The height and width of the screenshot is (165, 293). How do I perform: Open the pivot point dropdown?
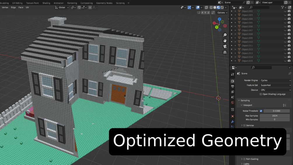point(73,8)
